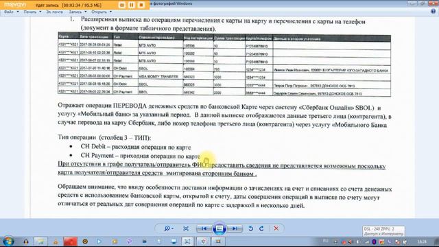Screen dimensions: 439x247
Task: Open Viber from the taskbar
Action: (130, 242)
